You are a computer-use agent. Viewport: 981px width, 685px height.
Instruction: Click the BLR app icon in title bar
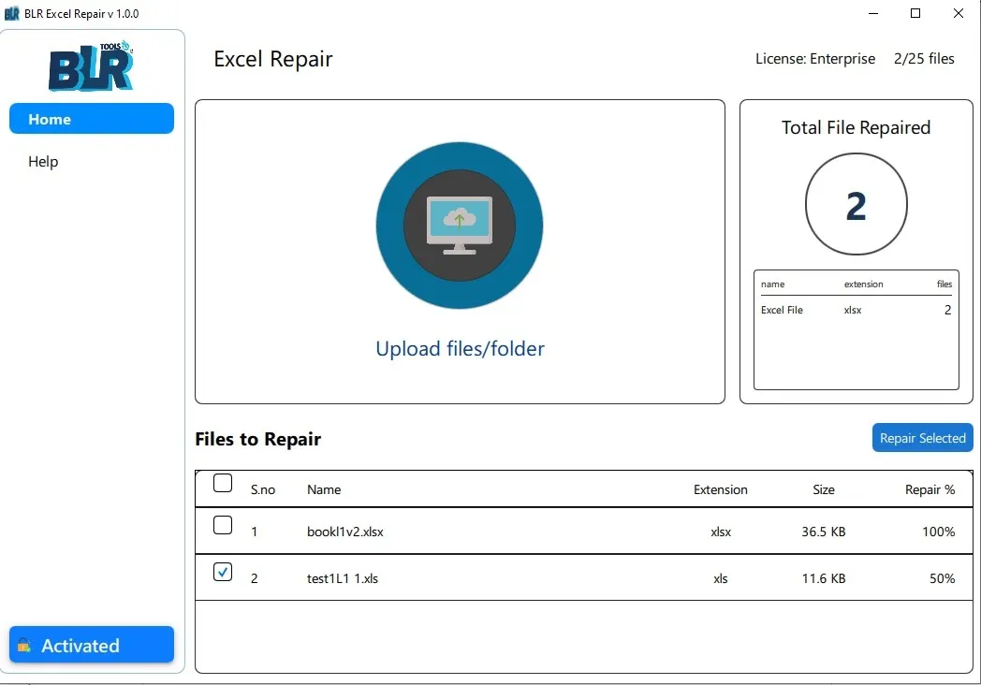pos(11,13)
